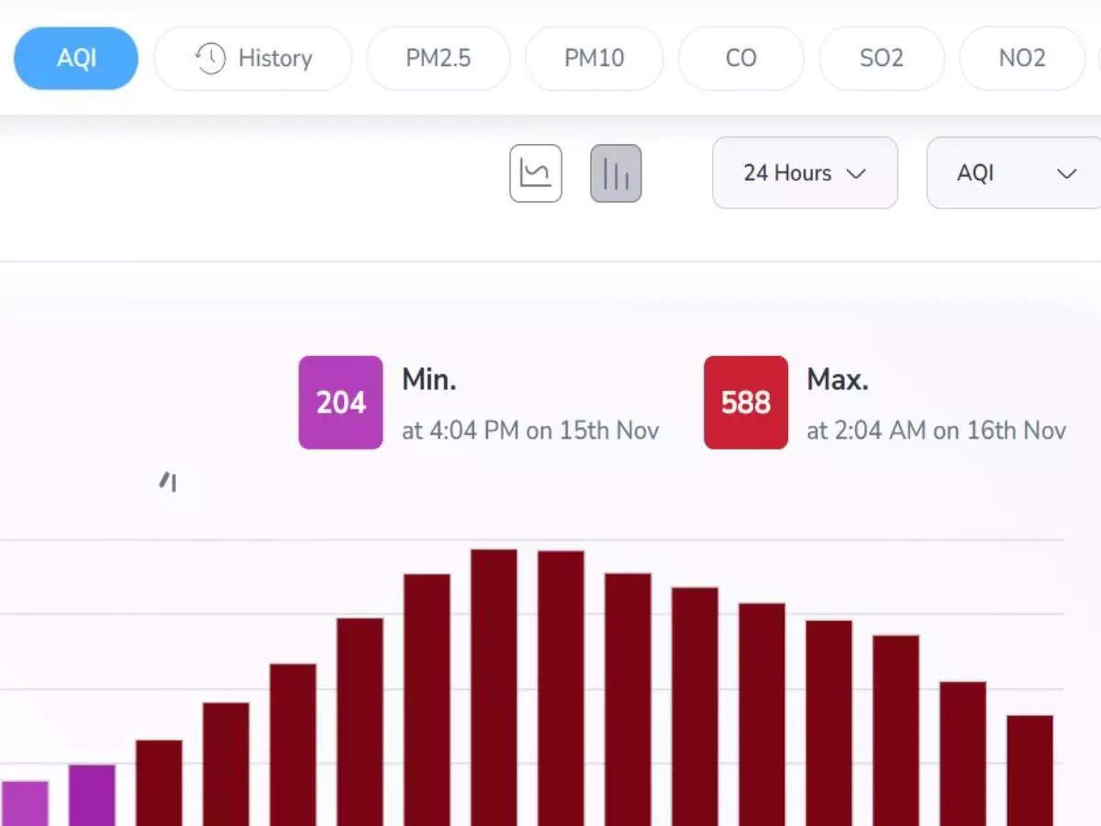Click the purple Min value badge showing 204
The height and width of the screenshot is (826, 1101).
click(x=340, y=402)
